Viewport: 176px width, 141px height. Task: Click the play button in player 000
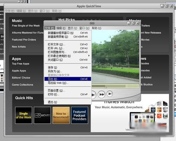point(94,95)
